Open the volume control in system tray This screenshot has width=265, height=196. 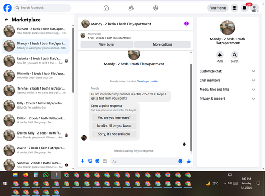pyautogui.click(x=229, y=183)
